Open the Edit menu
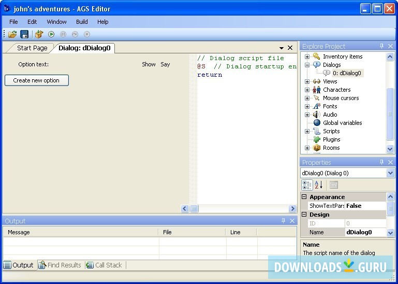 pyautogui.click(x=32, y=22)
